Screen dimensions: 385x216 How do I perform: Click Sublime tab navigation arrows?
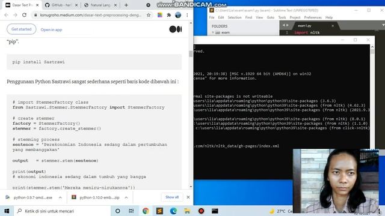point(286,25)
